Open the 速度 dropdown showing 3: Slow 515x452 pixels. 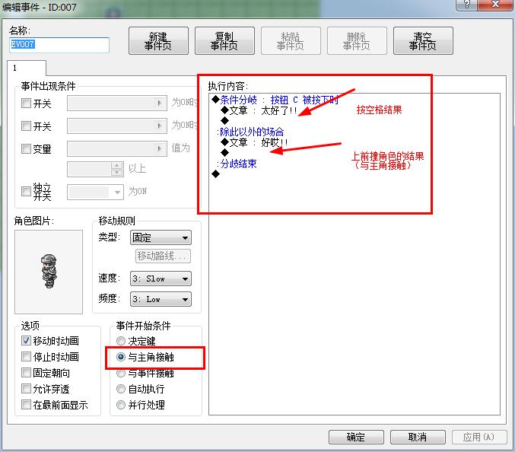161,279
